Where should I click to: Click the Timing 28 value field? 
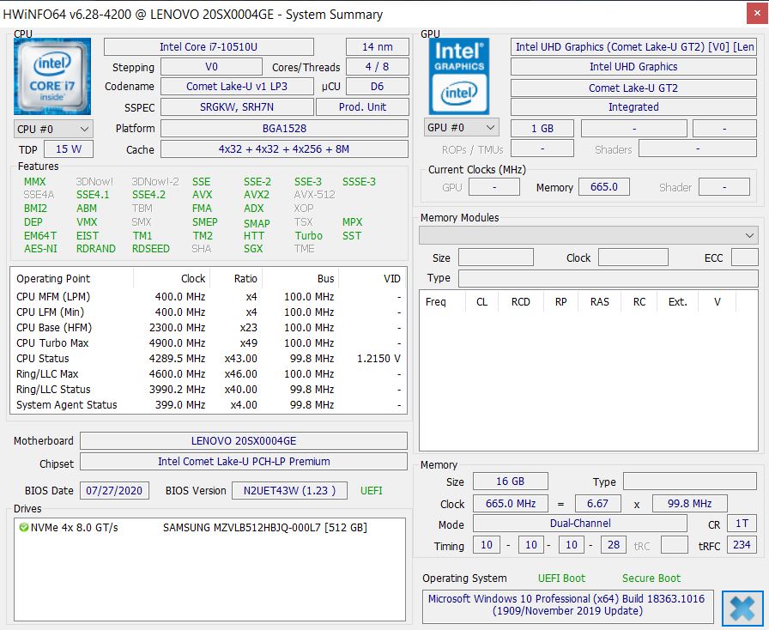coord(613,545)
